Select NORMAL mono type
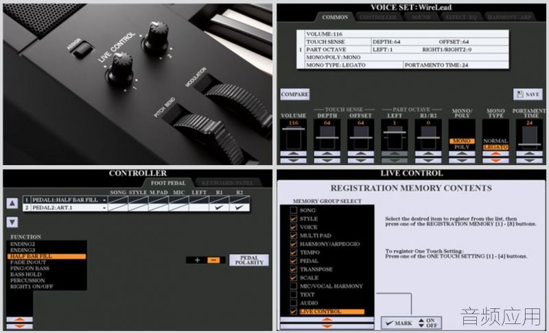 click(495, 141)
